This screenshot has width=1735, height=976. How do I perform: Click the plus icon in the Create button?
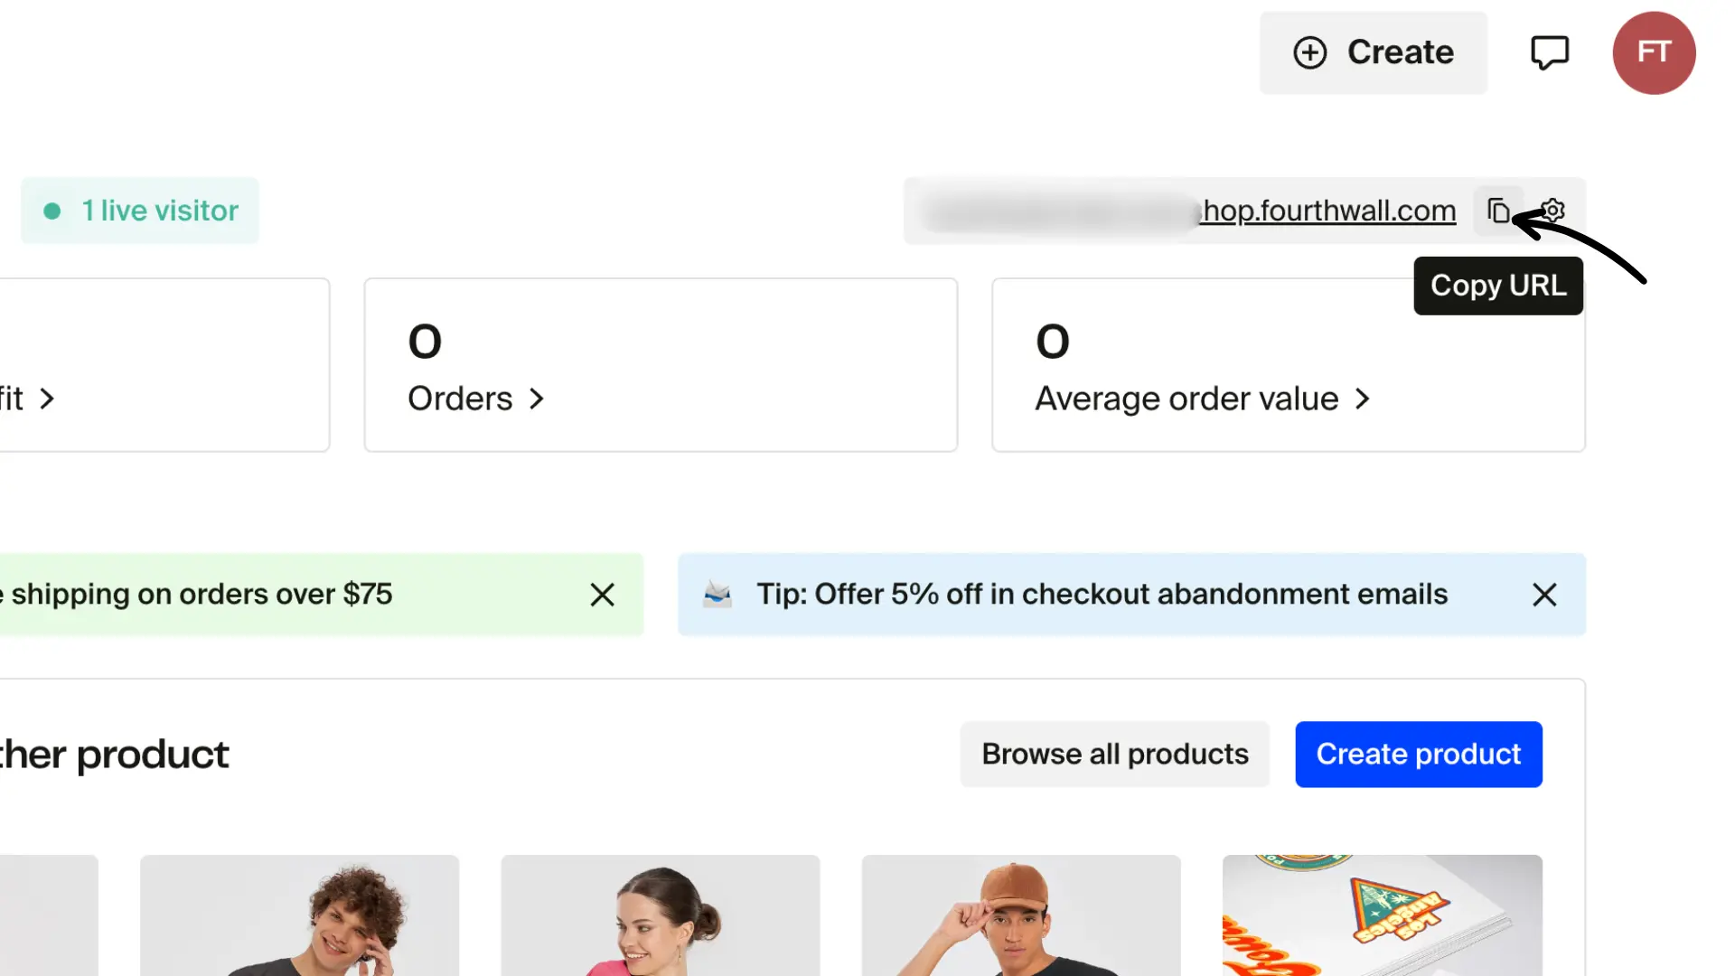pos(1309,52)
